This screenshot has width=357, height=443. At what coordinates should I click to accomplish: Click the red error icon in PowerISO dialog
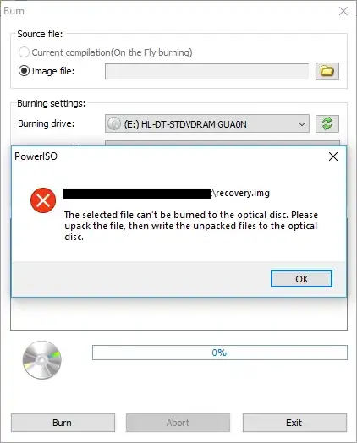(x=43, y=200)
